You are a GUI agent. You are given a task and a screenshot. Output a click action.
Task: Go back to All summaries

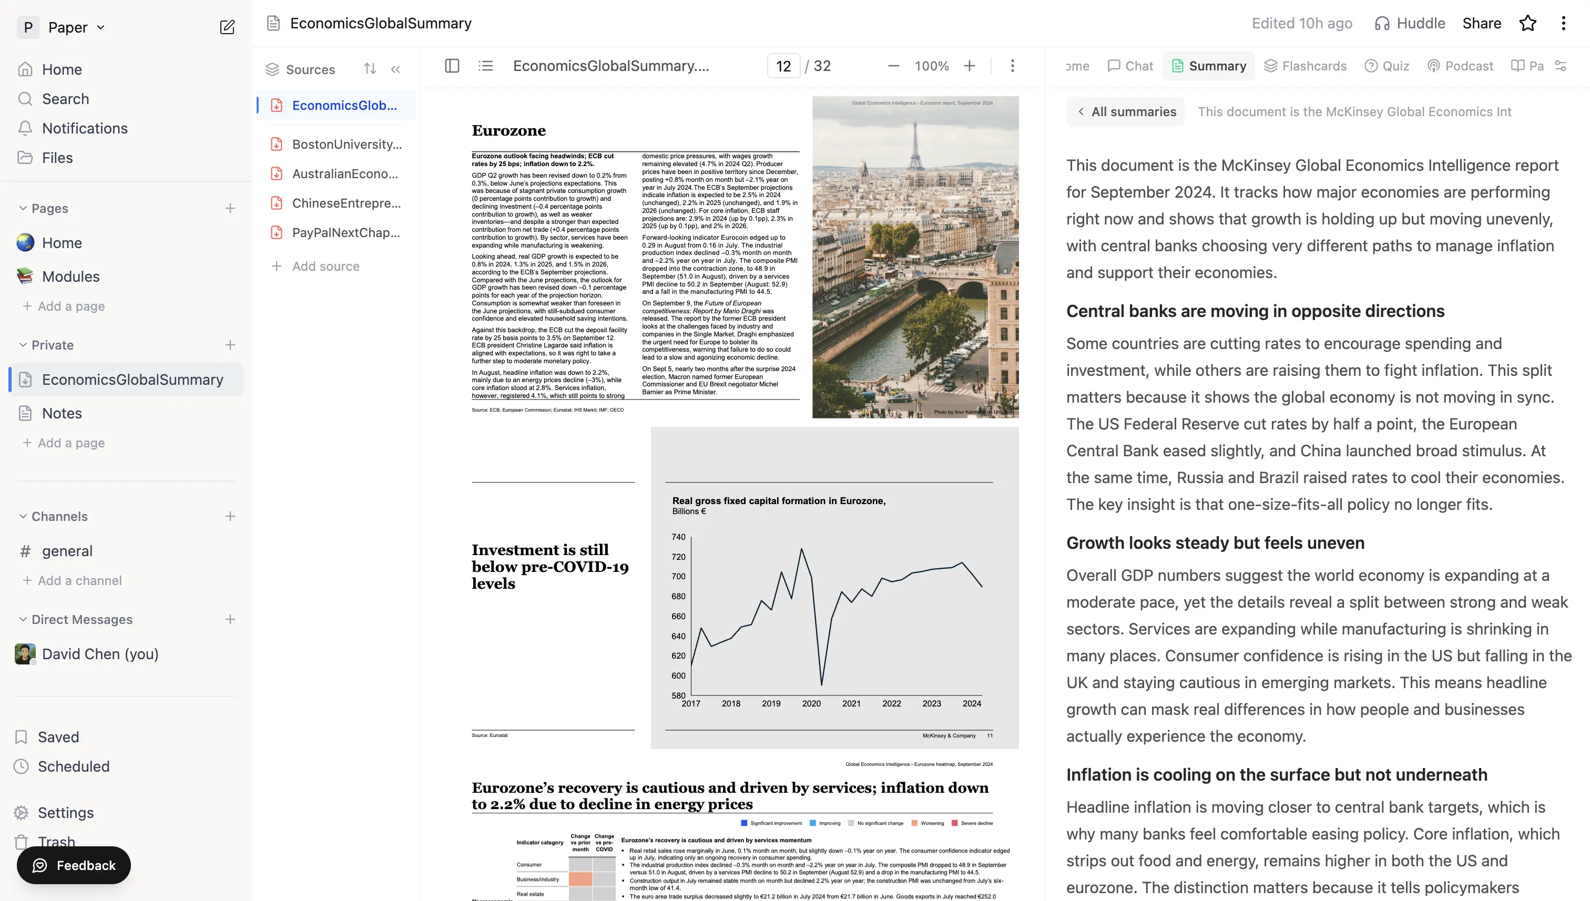[x=1126, y=112]
